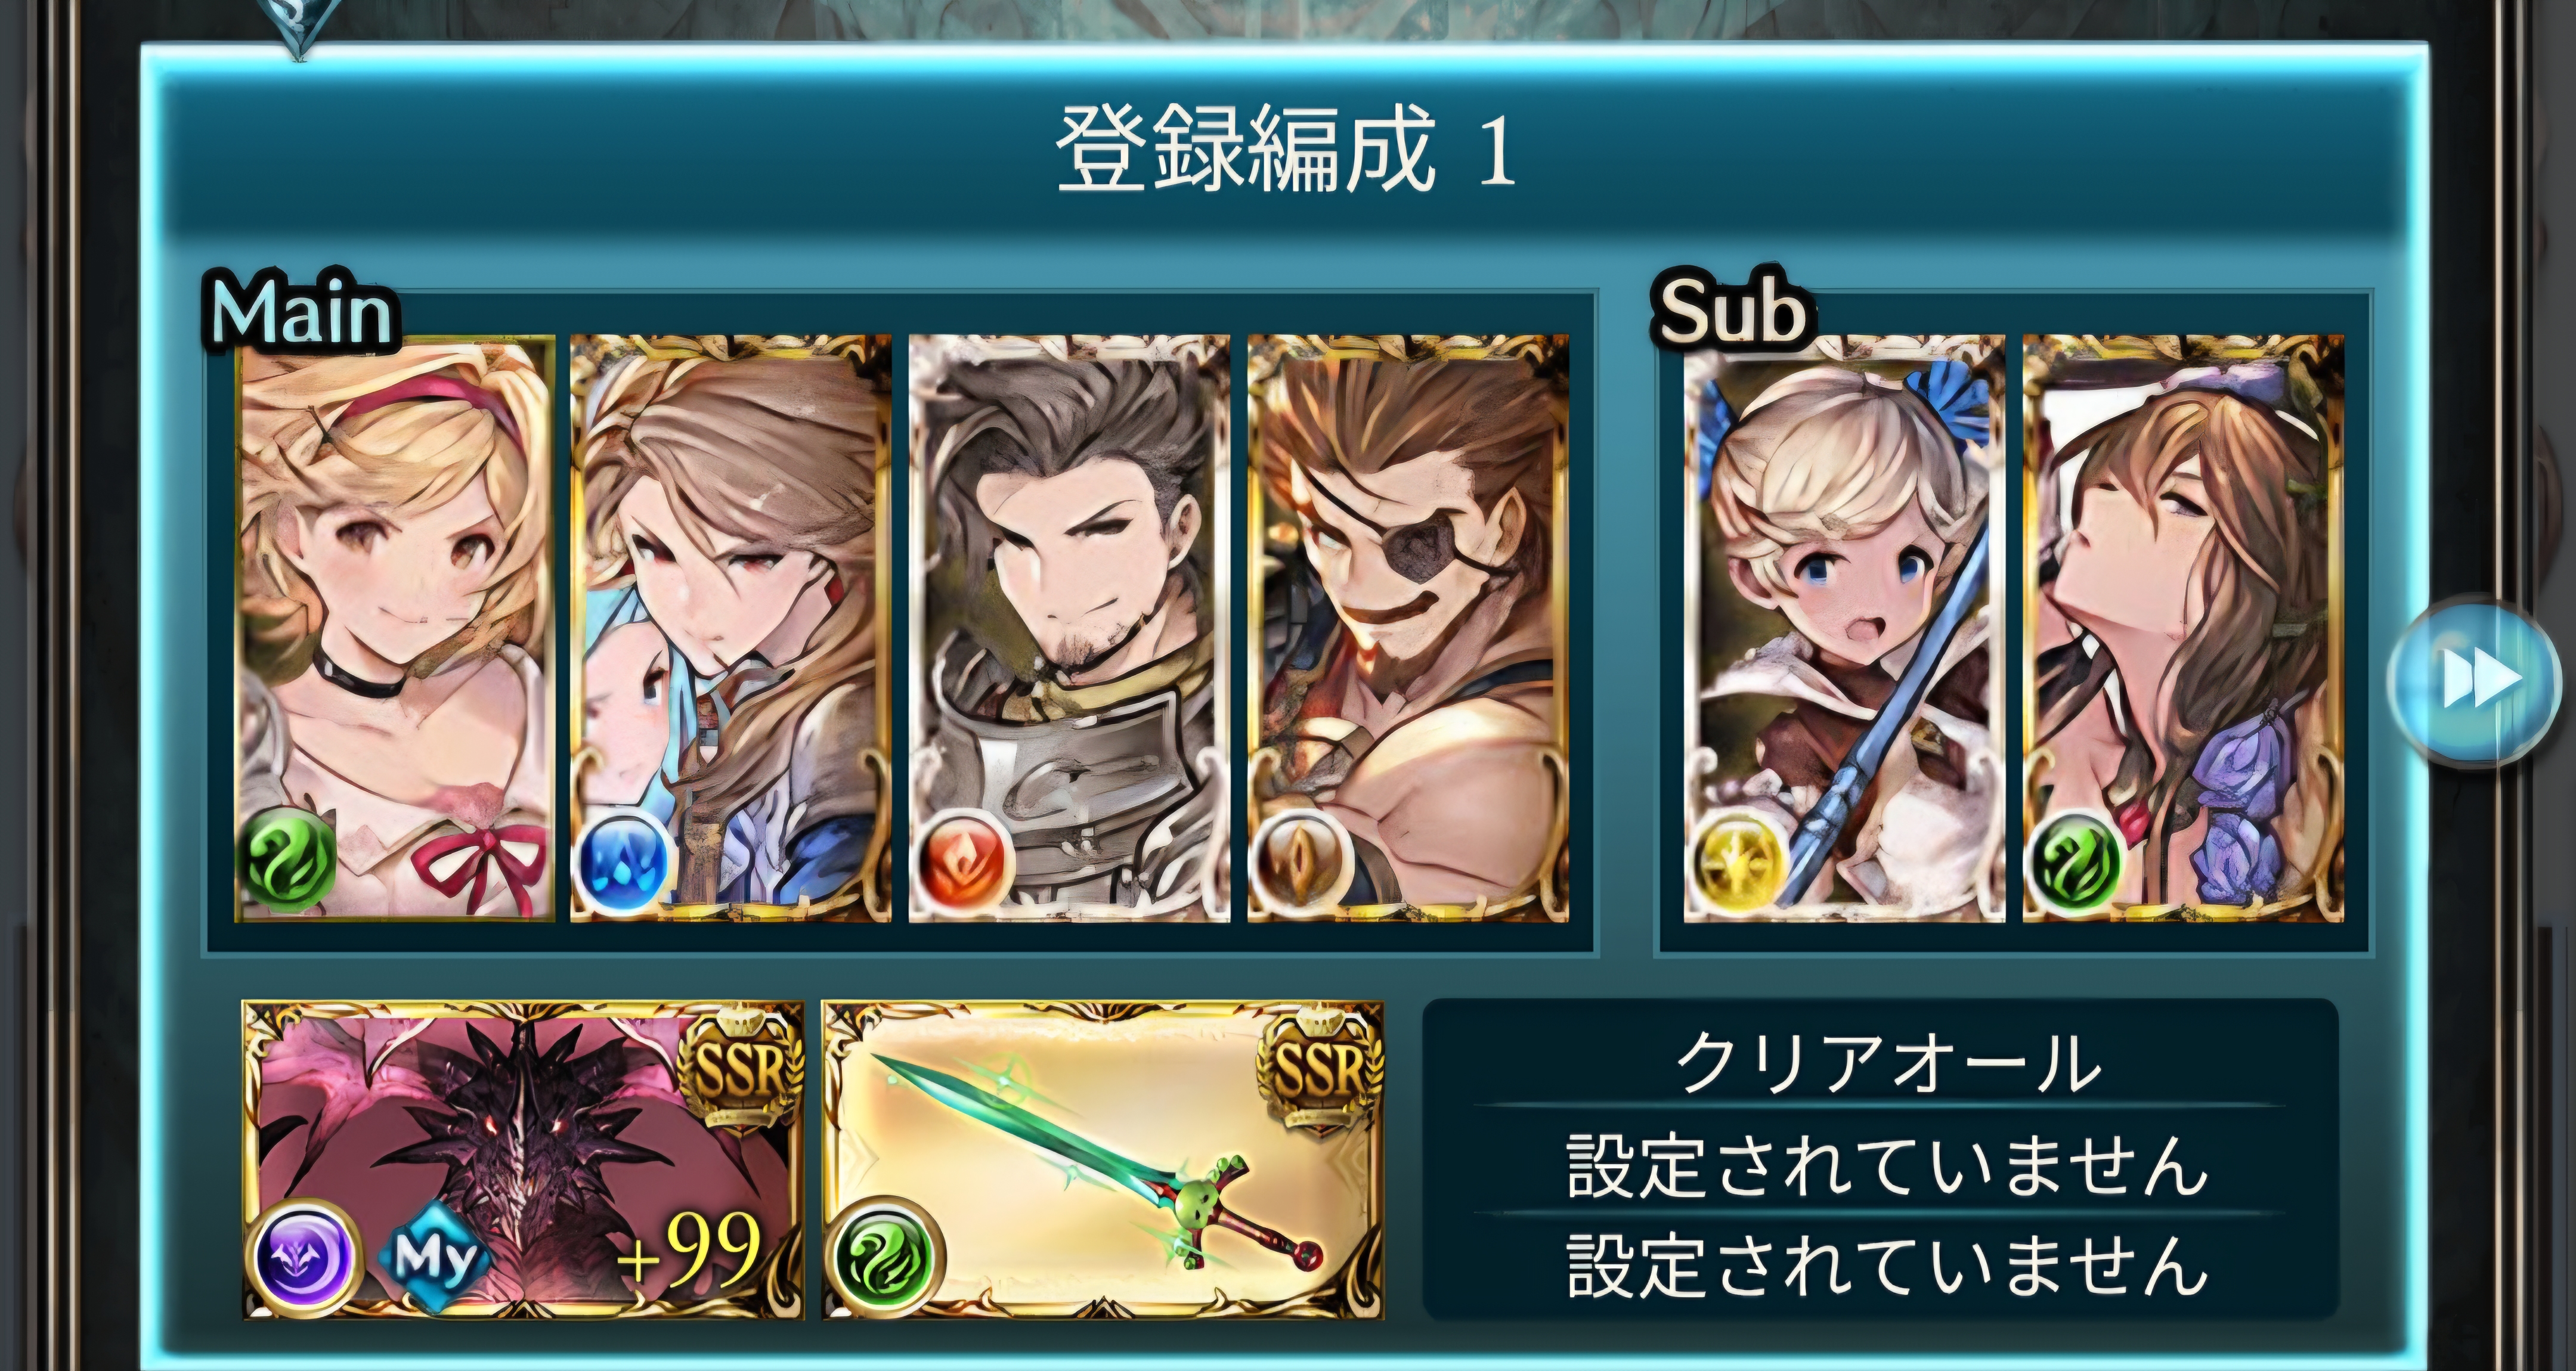Select the eyepatch brawler character card
This screenshot has width=2576, height=1371.
(x=1408, y=628)
